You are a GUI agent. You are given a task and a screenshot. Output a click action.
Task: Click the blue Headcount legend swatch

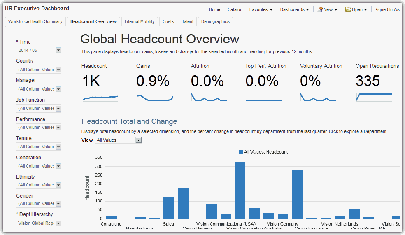(x=241, y=152)
